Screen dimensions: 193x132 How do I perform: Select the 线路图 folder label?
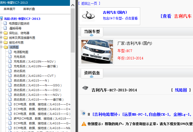click(x=14, y=47)
